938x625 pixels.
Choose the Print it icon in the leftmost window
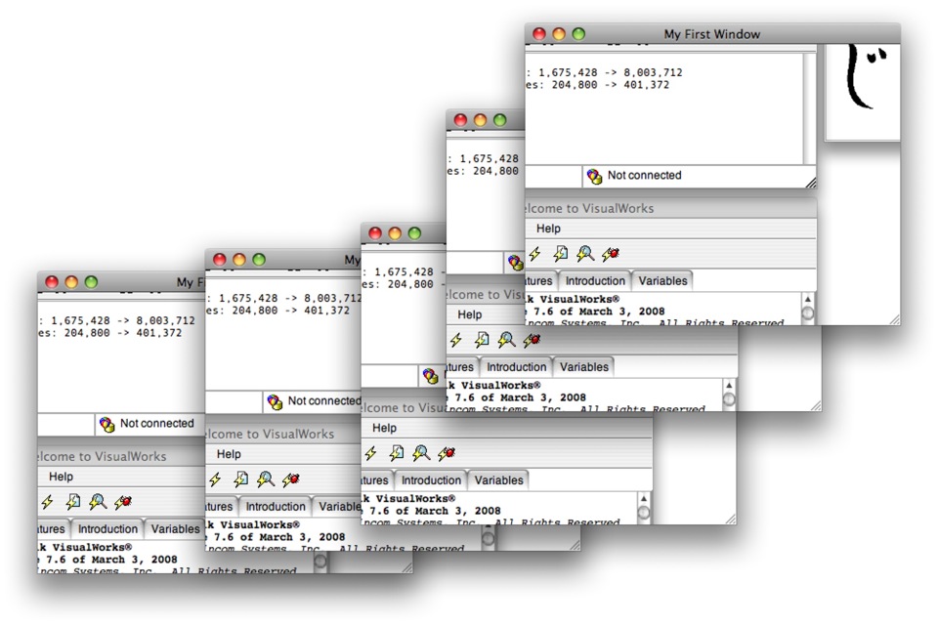coord(73,502)
